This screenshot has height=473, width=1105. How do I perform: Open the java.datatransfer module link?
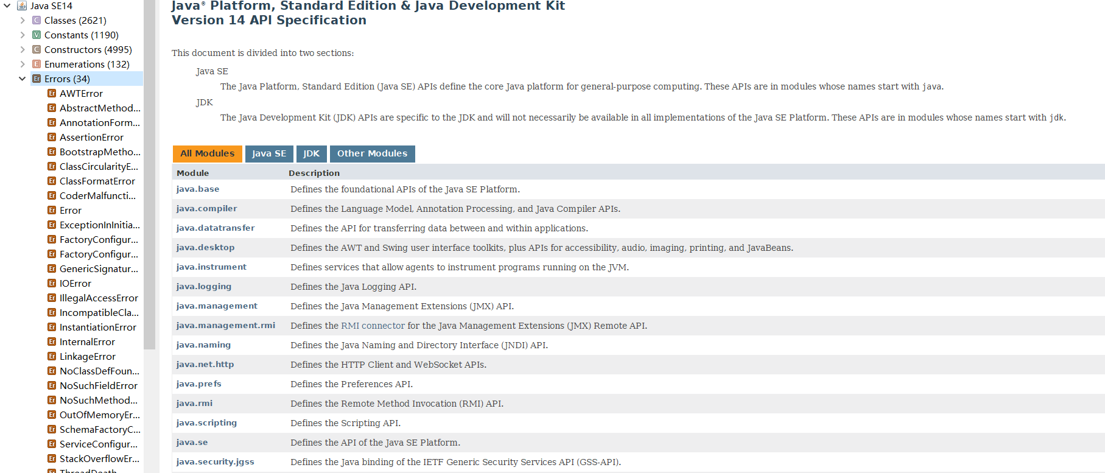216,228
